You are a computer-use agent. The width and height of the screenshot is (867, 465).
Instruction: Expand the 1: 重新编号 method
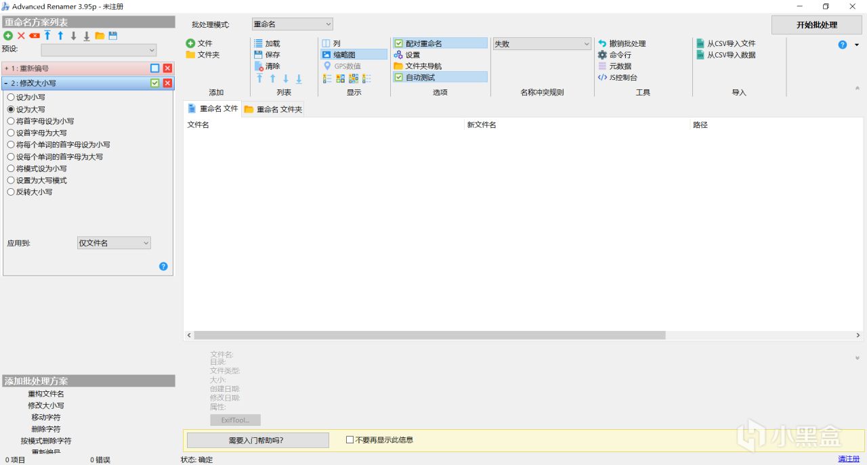pos(6,68)
